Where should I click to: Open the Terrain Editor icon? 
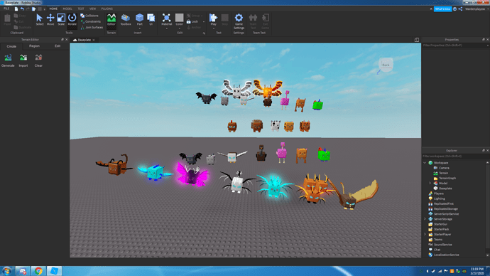111,19
